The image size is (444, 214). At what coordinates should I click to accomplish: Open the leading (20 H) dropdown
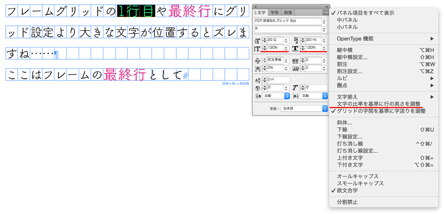[324, 41]
